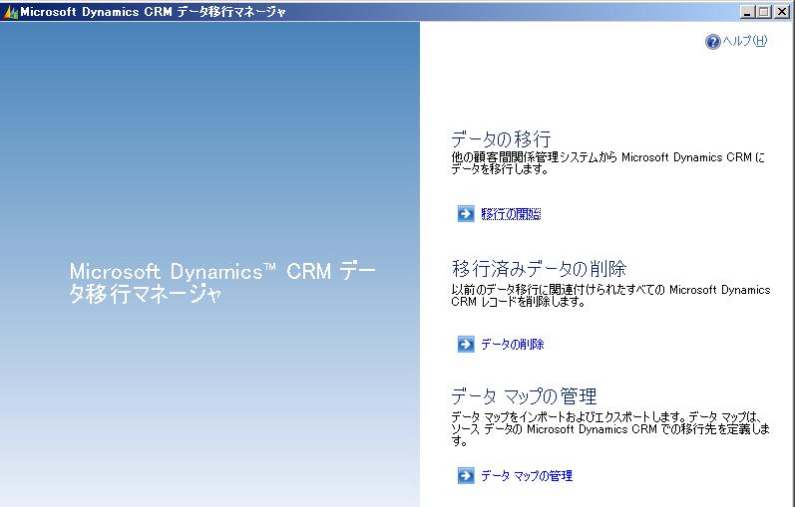
Task: Click the データ マップの管理 section heading
Action: pos(524,396)
